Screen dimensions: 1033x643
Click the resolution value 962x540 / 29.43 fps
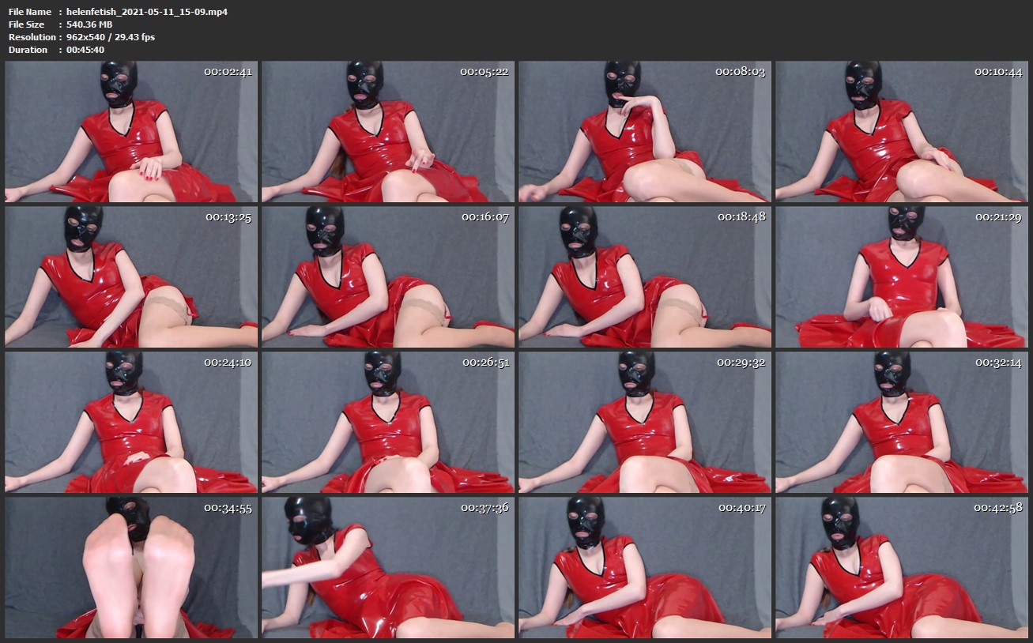click(x=111, y=37)
